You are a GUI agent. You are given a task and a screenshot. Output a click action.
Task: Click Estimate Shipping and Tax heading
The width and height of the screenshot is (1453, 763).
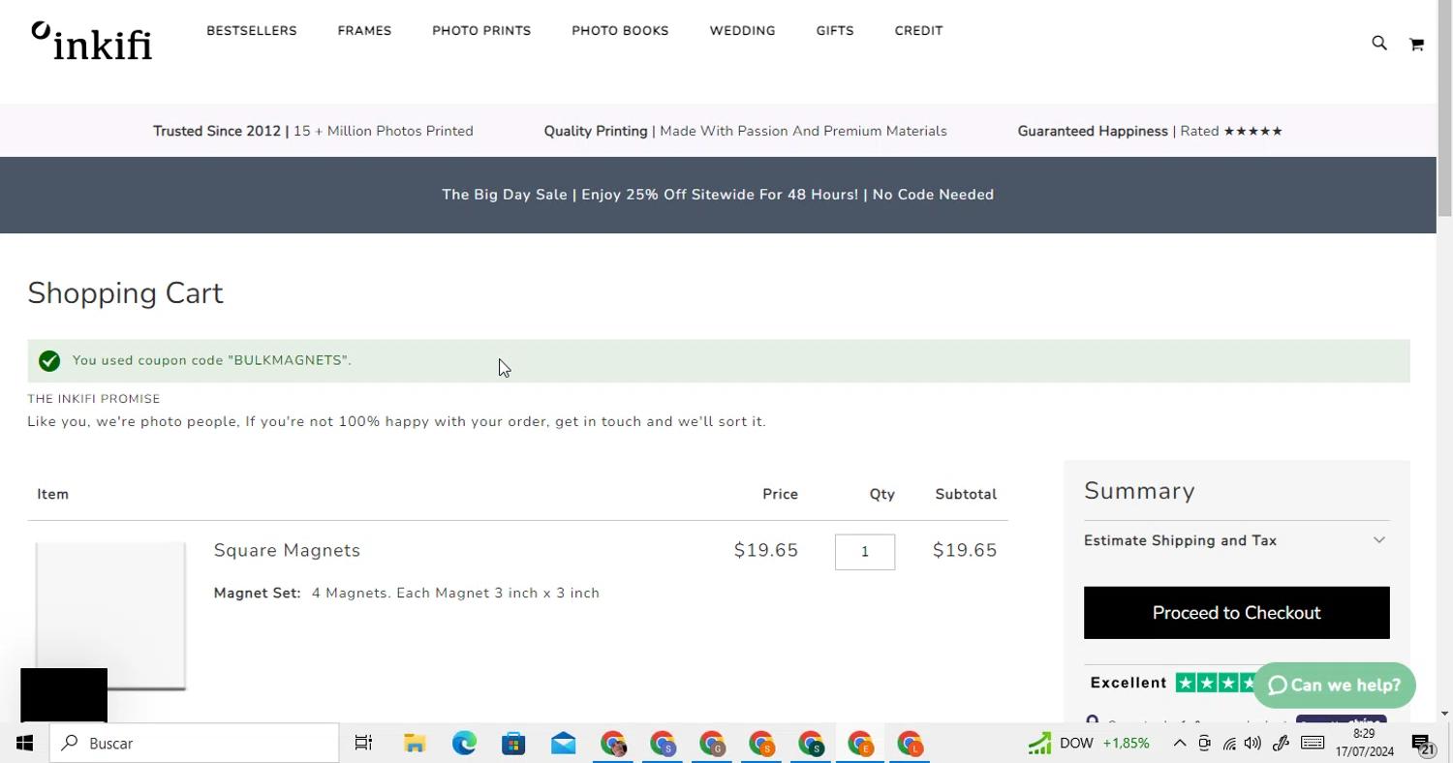1180,540
